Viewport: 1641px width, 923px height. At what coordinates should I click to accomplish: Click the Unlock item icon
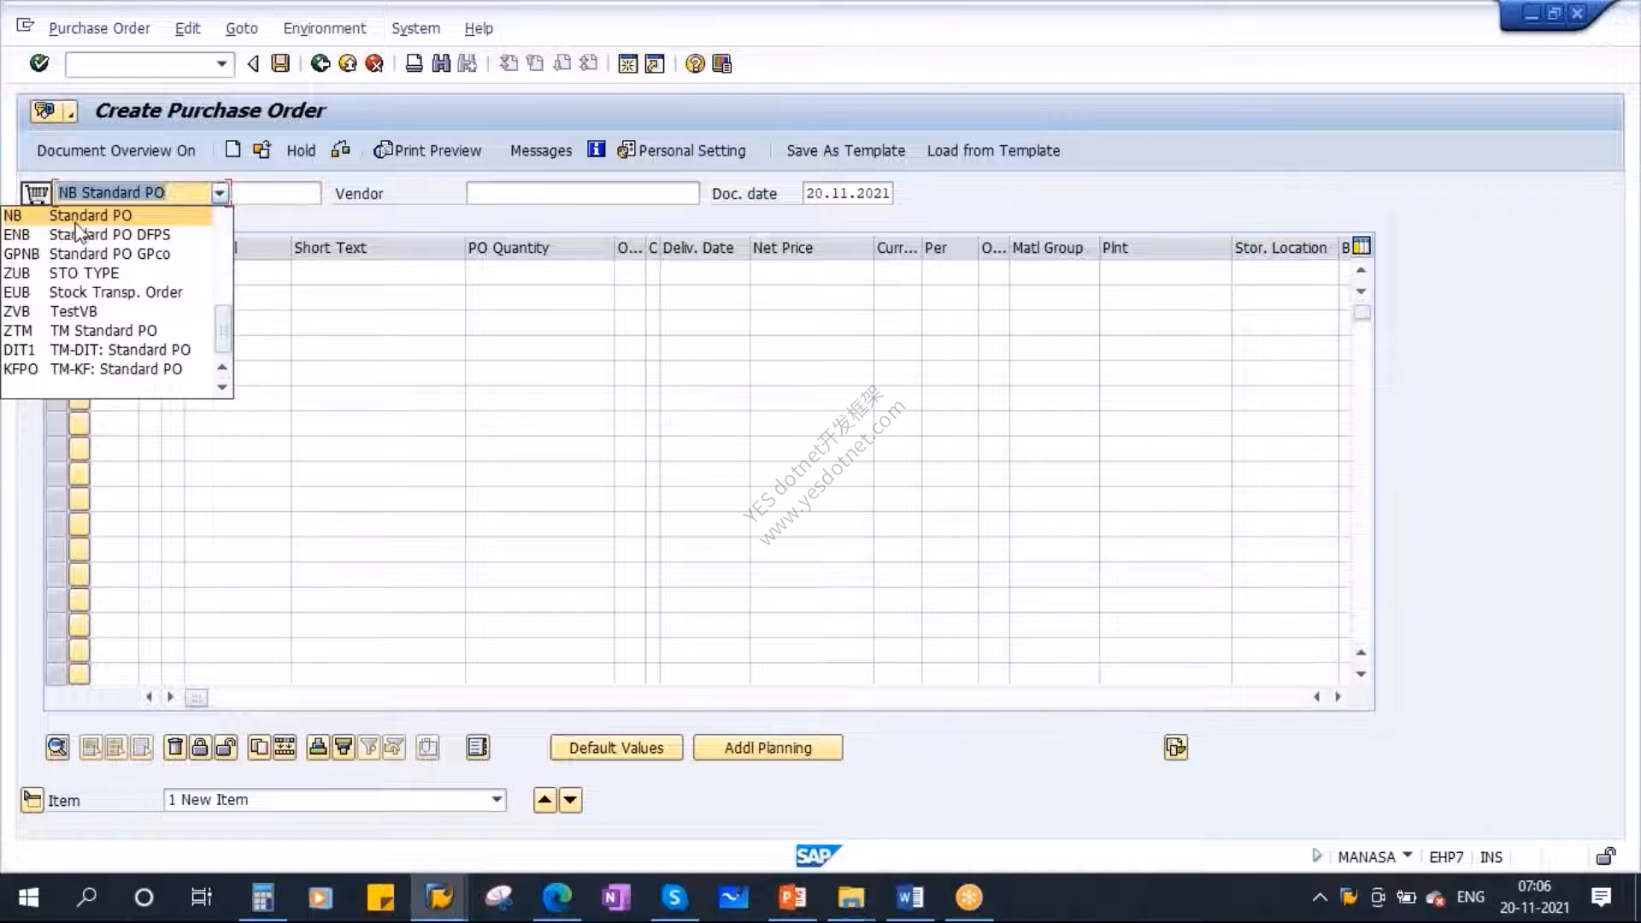pyautogui.click(x=226, y=748)
